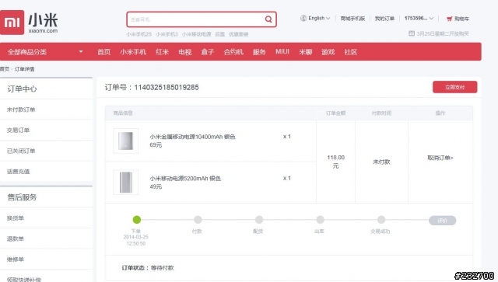Image resolution: width=498 pixels, height=282 pixels.
Task: Click the 118.00 元 order amount
Action: [335, 162]
